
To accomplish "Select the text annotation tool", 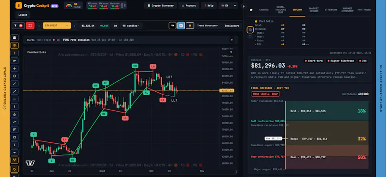I will point(14,145).
